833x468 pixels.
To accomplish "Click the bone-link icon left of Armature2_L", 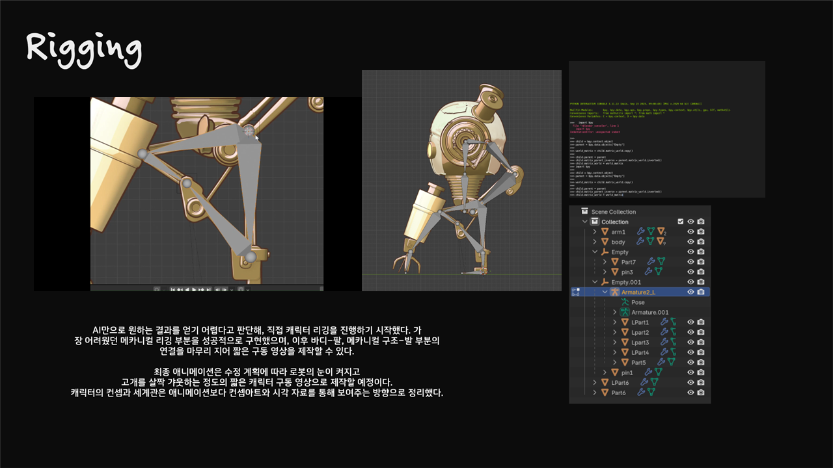I will (x=575, y=292).
